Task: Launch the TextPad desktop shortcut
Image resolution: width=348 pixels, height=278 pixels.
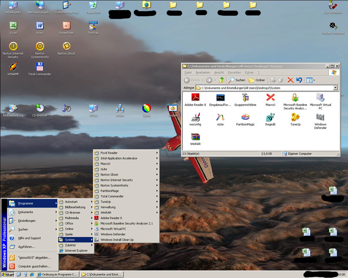Action: point(93,28)
